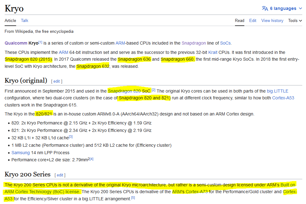Viewport: 306px width, 204px height.
Task: Open the first Cortex-A53 link
Action: [283, 98]
